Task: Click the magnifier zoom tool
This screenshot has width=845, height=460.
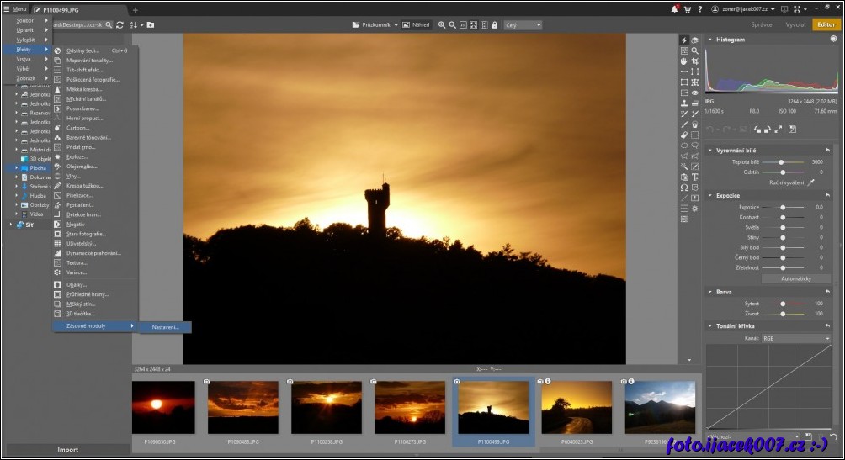Action: [x=695, y=50]
